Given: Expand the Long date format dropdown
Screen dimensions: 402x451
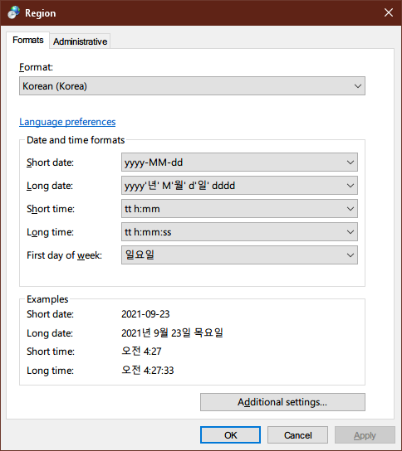Looking at the screenshot, I should (239, 186).
